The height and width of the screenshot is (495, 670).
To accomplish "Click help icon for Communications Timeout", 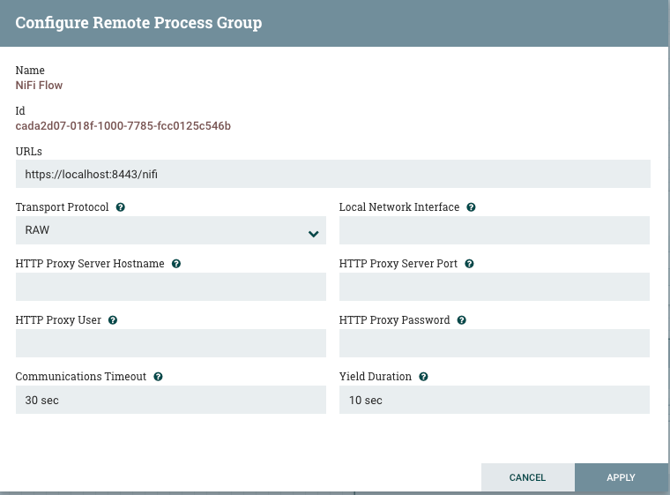I will (x=158, y=377).
